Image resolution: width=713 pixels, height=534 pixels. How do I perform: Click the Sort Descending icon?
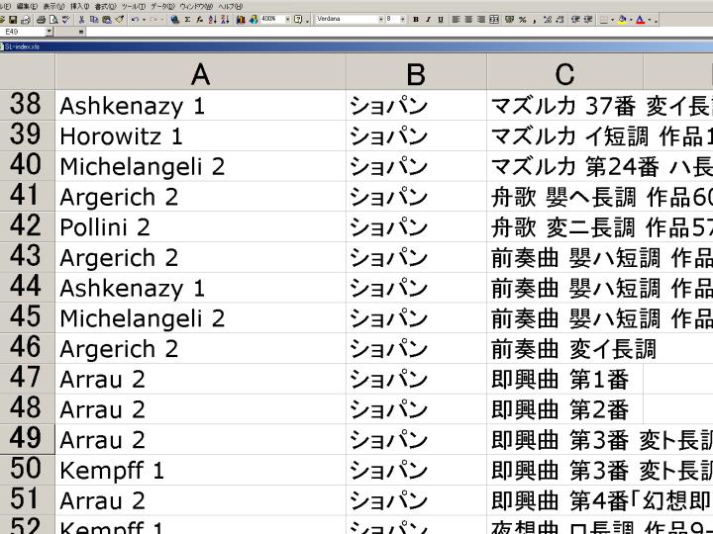(x=225, y=20)
